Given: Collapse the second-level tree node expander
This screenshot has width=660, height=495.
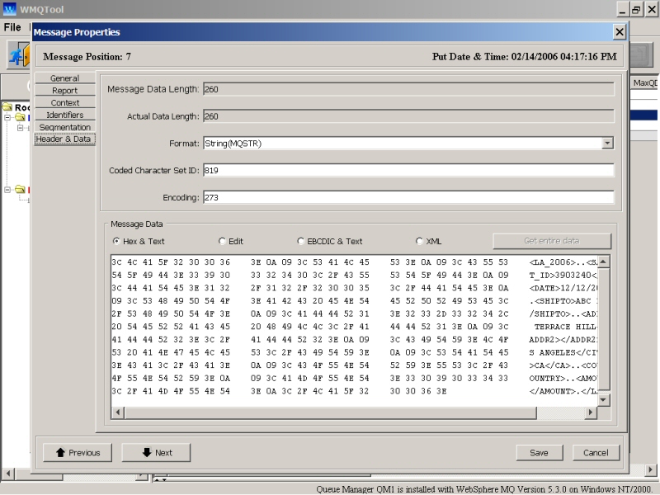Looking at the screenshot, I should tap(20, 128).
